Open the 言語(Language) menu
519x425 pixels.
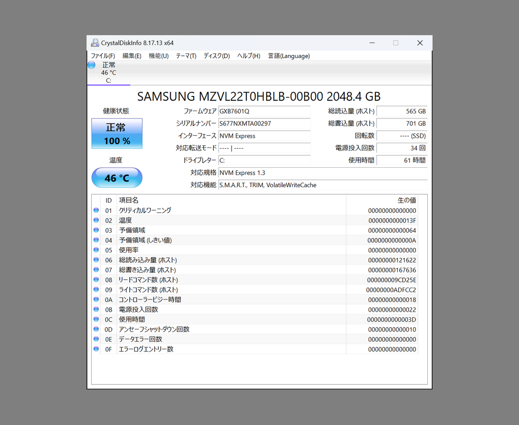click(289, 56)
